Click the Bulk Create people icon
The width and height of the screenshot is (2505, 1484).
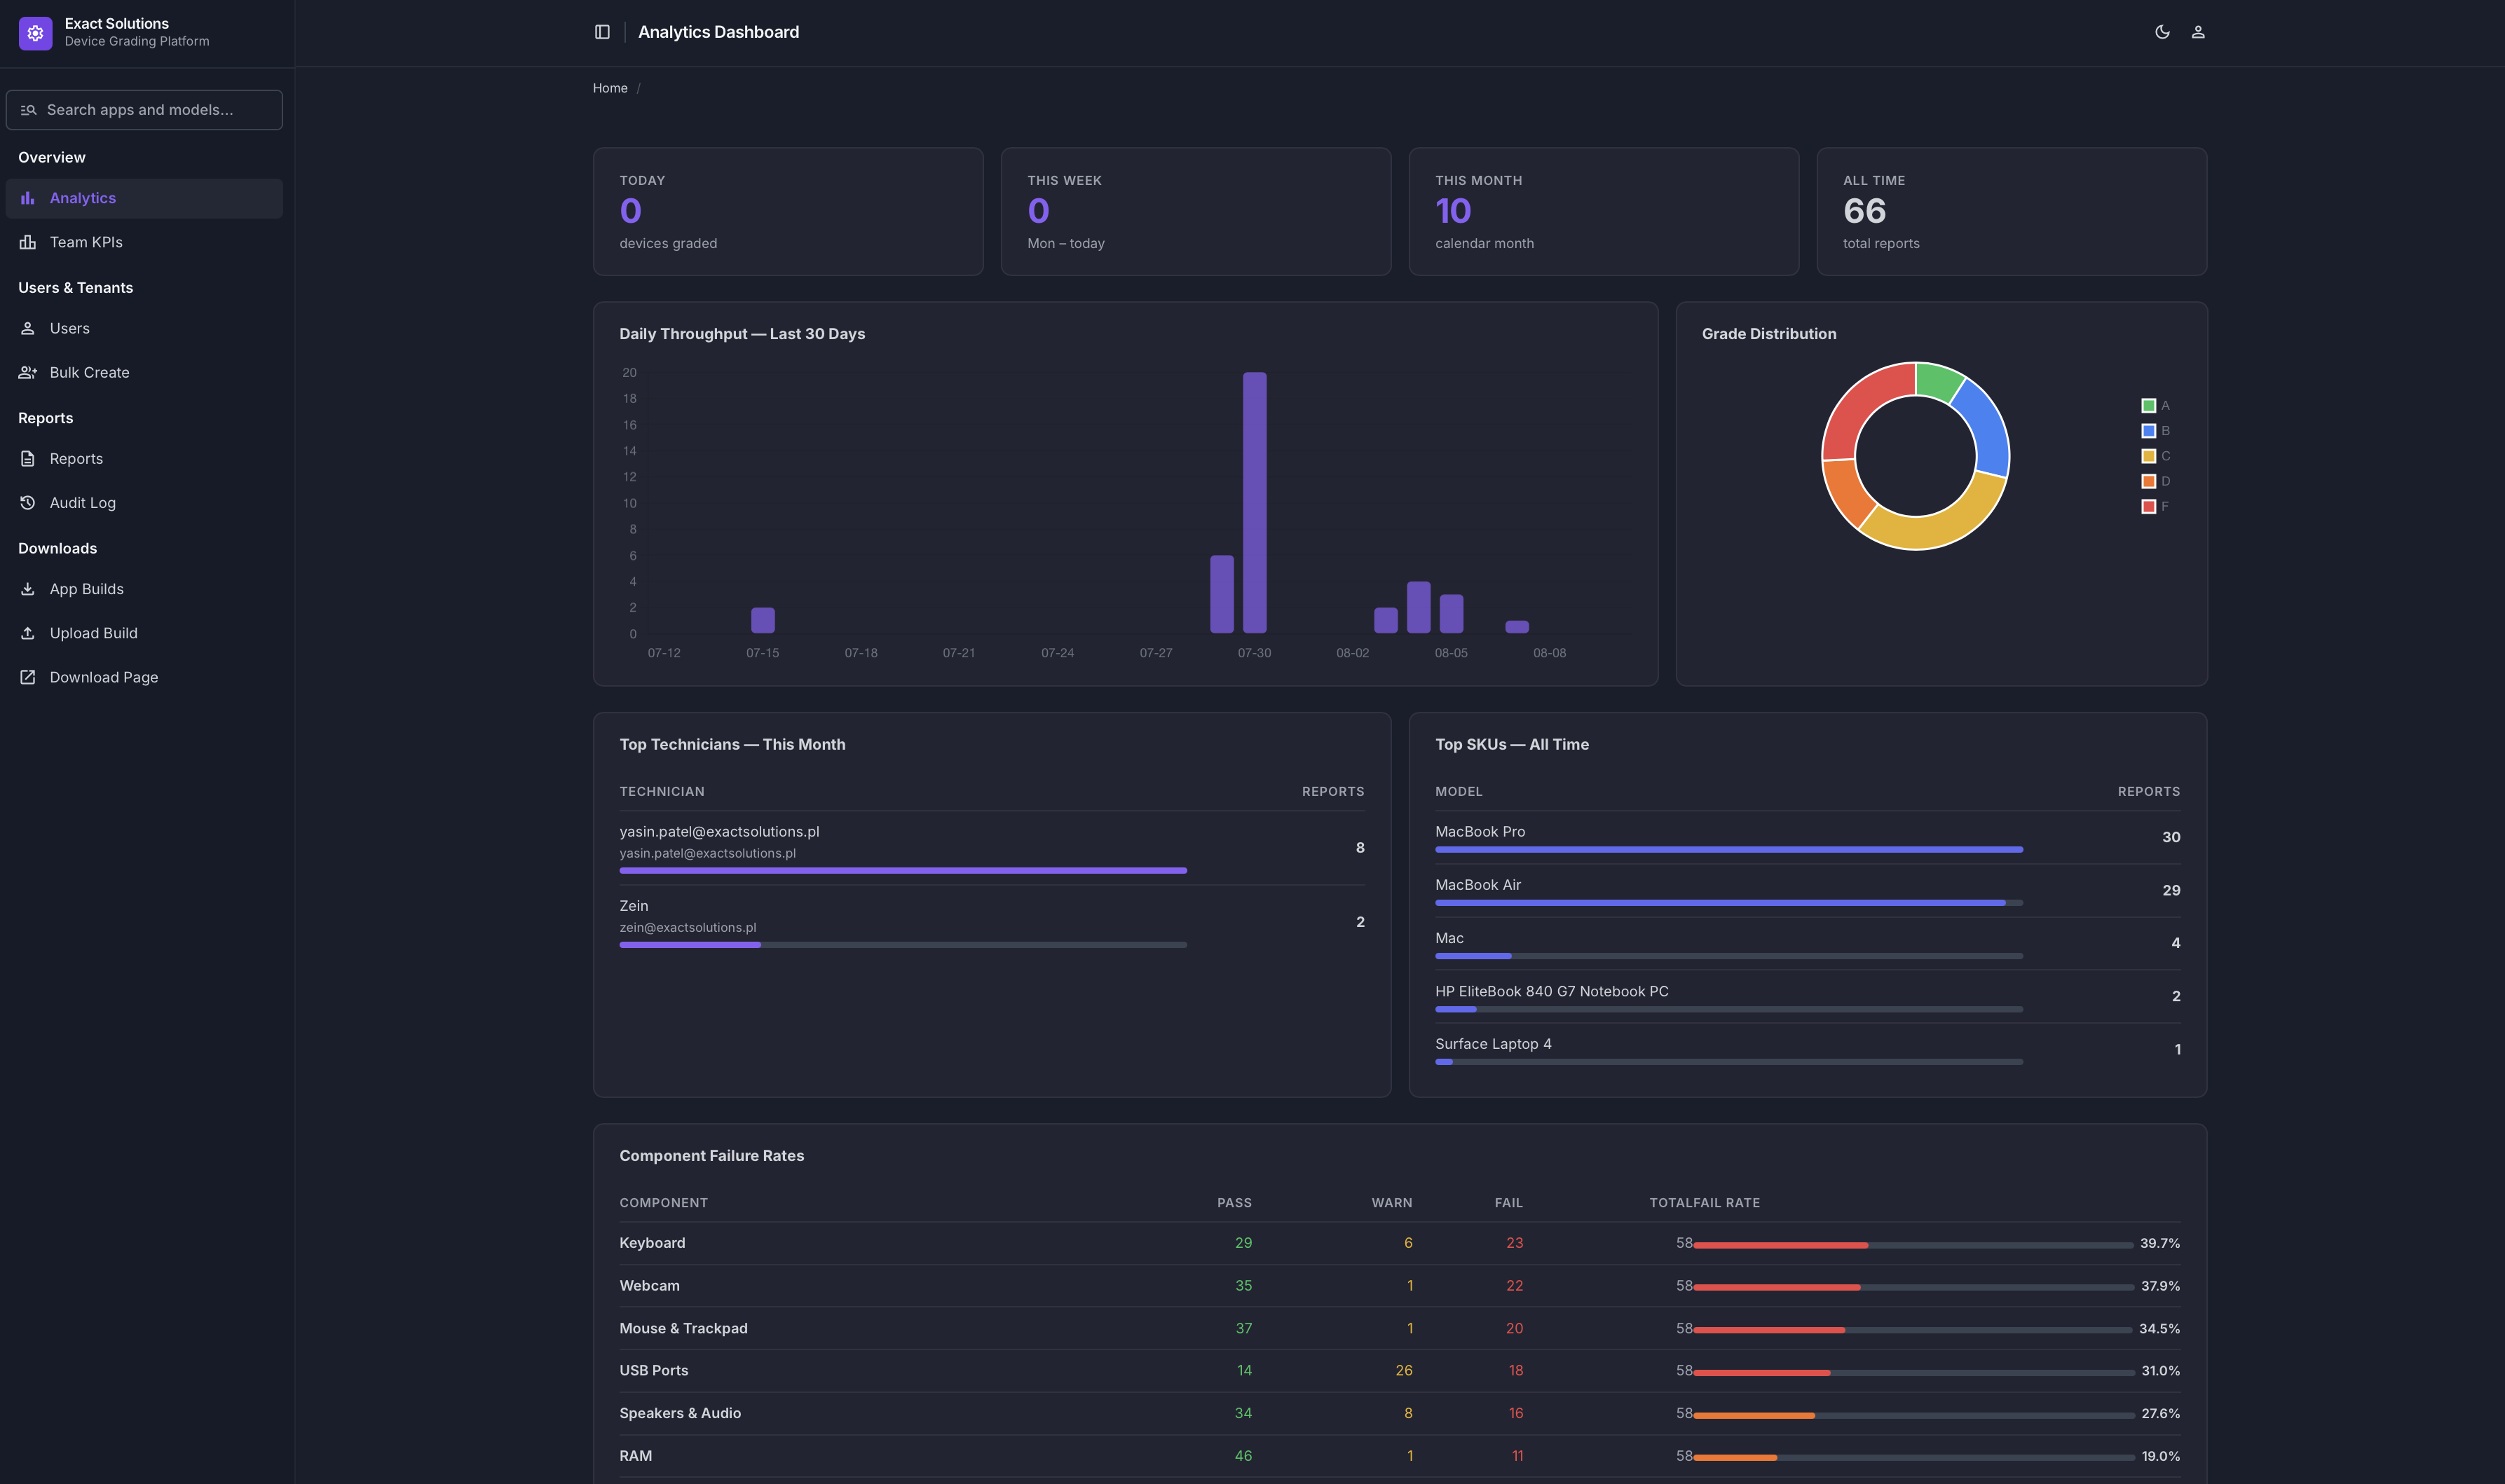28,372
